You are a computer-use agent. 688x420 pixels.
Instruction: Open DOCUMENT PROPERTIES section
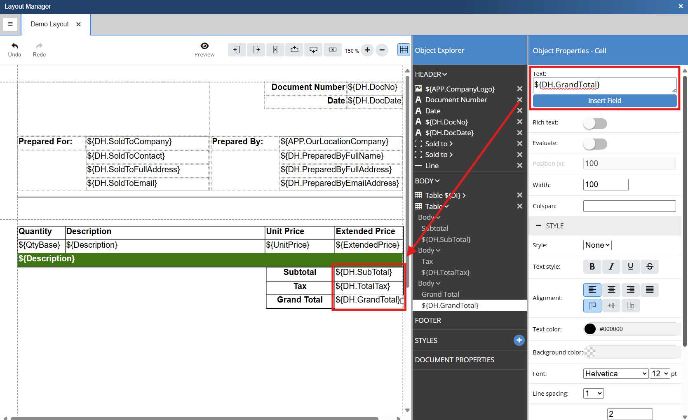(x=454, y=360)
